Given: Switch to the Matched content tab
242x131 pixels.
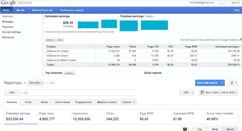Looking at the screenshot, I should [107, 102].
